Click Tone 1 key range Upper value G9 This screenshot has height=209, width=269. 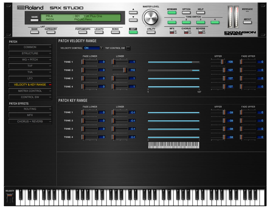click(230, 112)
